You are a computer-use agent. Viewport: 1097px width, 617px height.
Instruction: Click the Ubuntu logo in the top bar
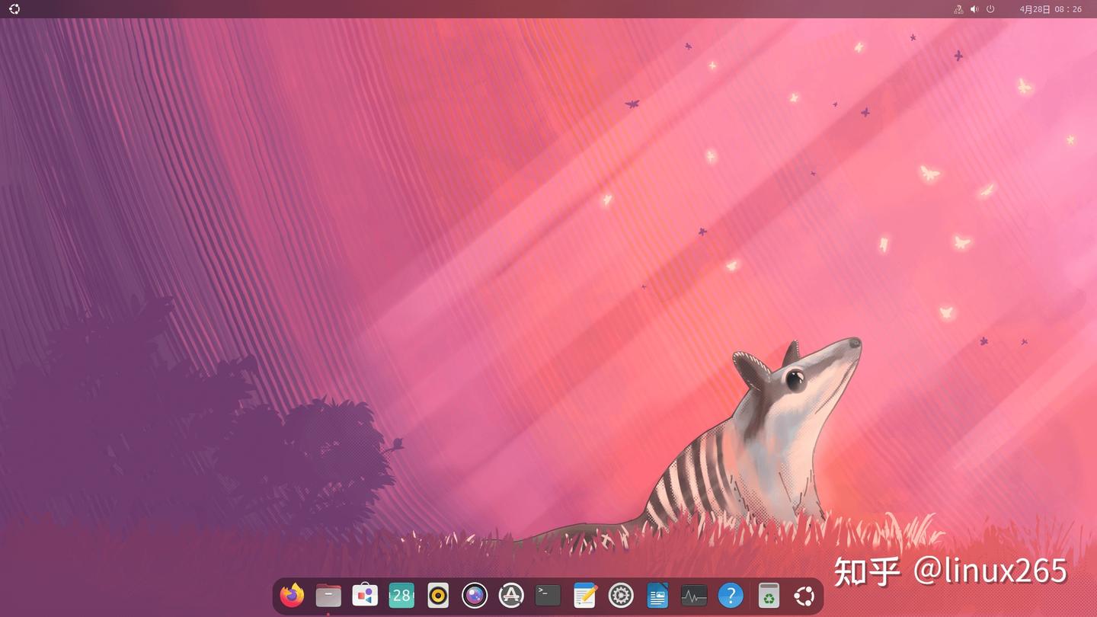point(14,9)
